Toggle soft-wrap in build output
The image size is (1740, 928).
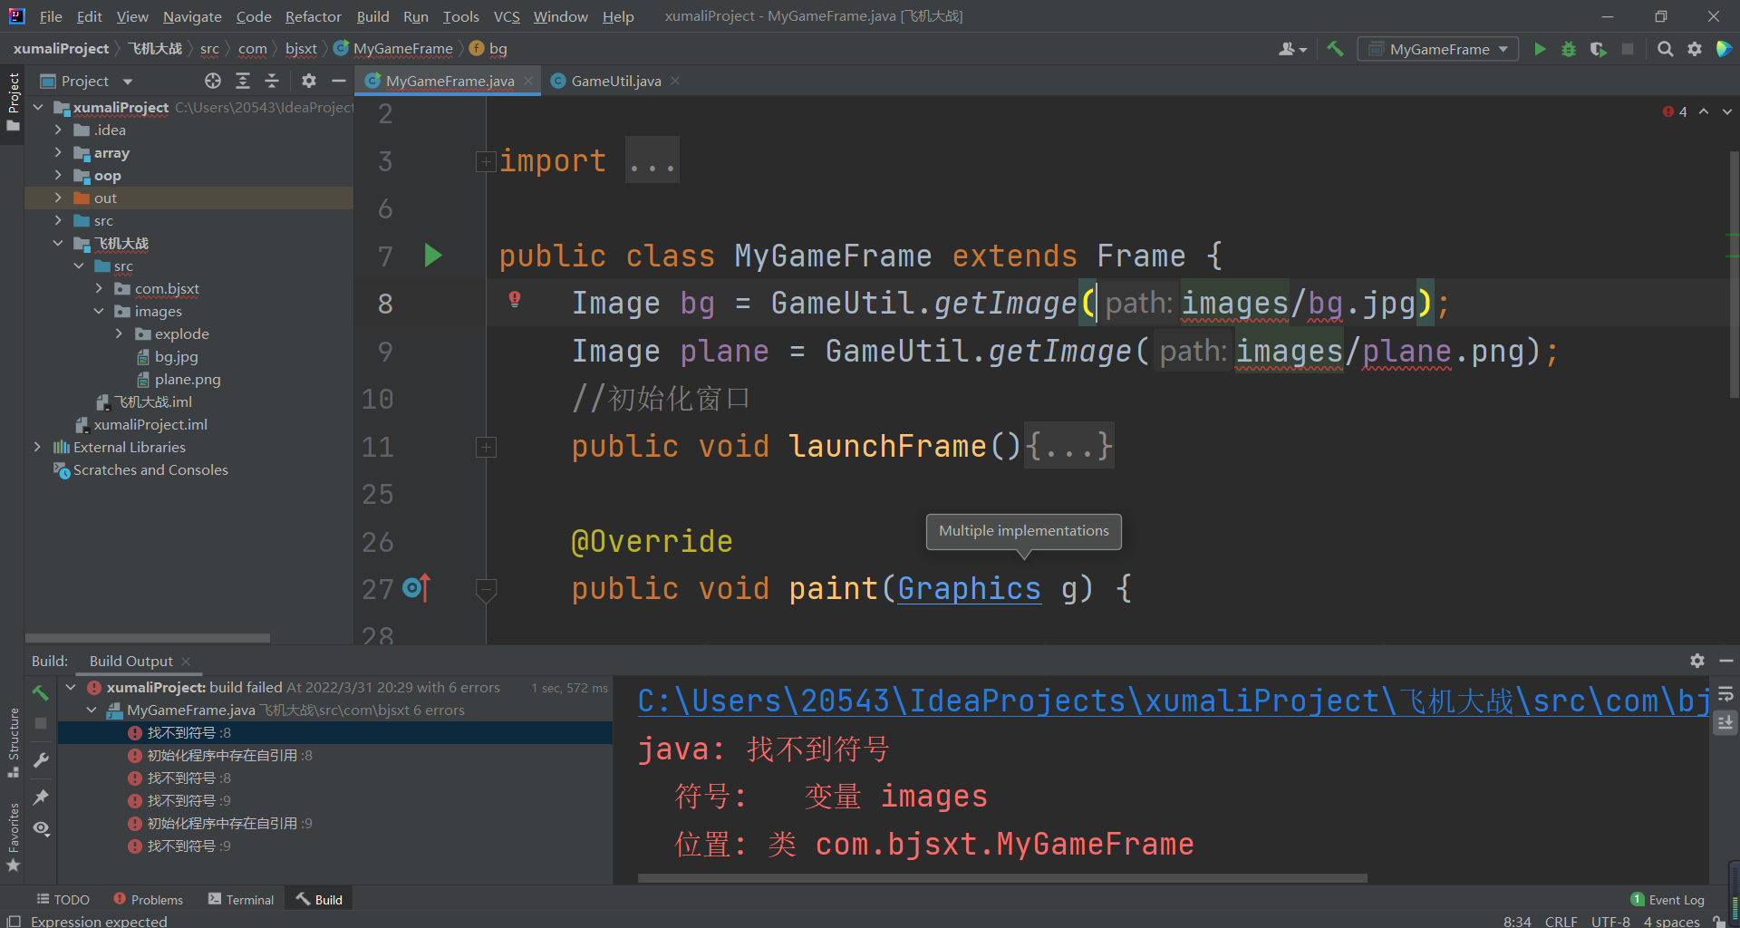(x=1725, y=693)
